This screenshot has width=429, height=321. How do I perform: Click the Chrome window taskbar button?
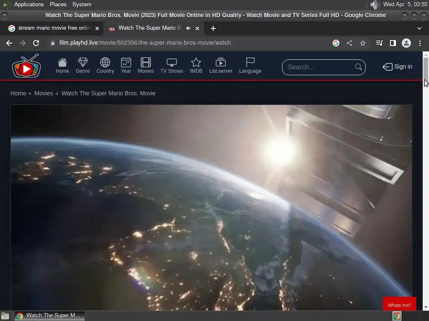coord(49,316)
